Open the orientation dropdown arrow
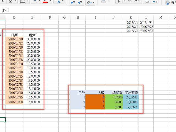Screen dimensions: 176x132 93,2
